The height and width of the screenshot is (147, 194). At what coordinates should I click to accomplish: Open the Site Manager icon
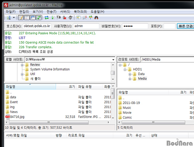tap(9, 17)
